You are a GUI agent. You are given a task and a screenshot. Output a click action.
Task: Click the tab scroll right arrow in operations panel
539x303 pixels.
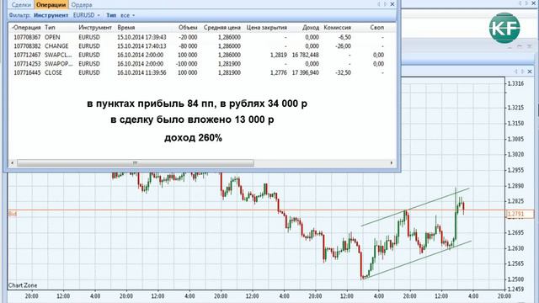tap(386, 4)
